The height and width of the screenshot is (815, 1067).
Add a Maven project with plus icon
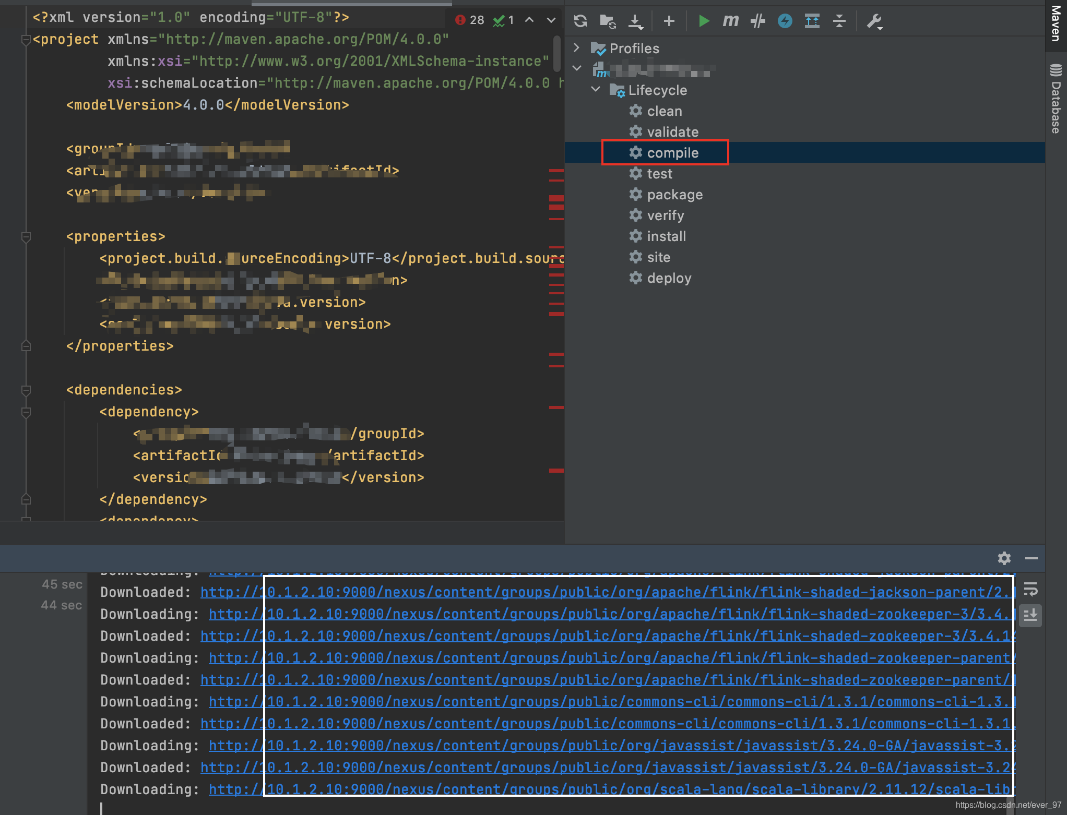pyautogui.click(x=669, y=21)
